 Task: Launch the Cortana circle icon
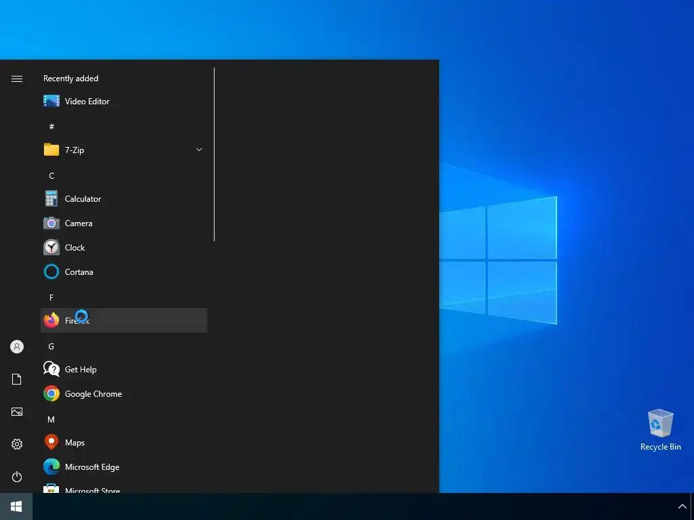(52, 272)
